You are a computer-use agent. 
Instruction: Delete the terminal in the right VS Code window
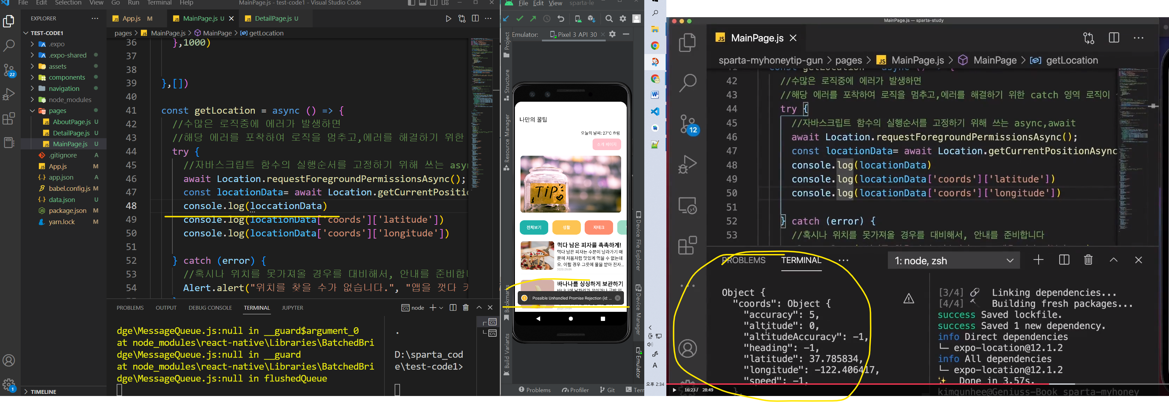point(1088,260)
